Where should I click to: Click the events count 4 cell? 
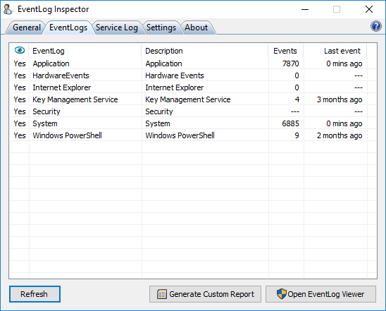(x=297, y=99)
